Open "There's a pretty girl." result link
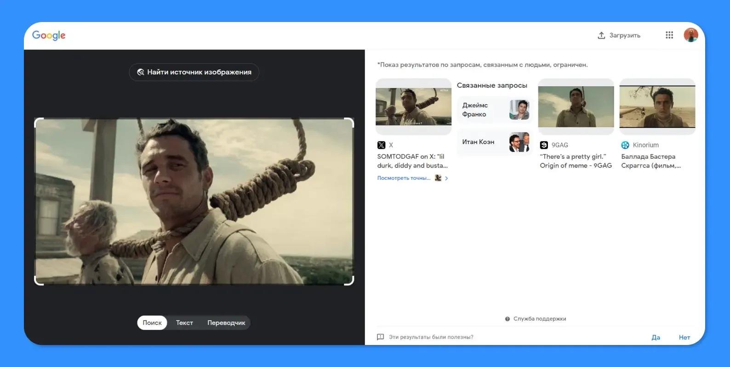Image resolution: width=730 pixels, height=367 pixels. pos(576,161)
